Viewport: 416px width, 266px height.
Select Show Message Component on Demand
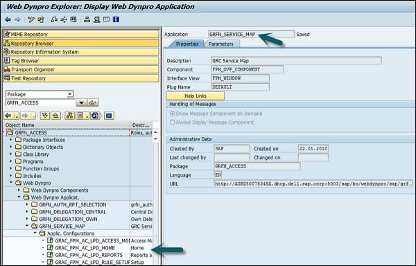coord(173,114)
